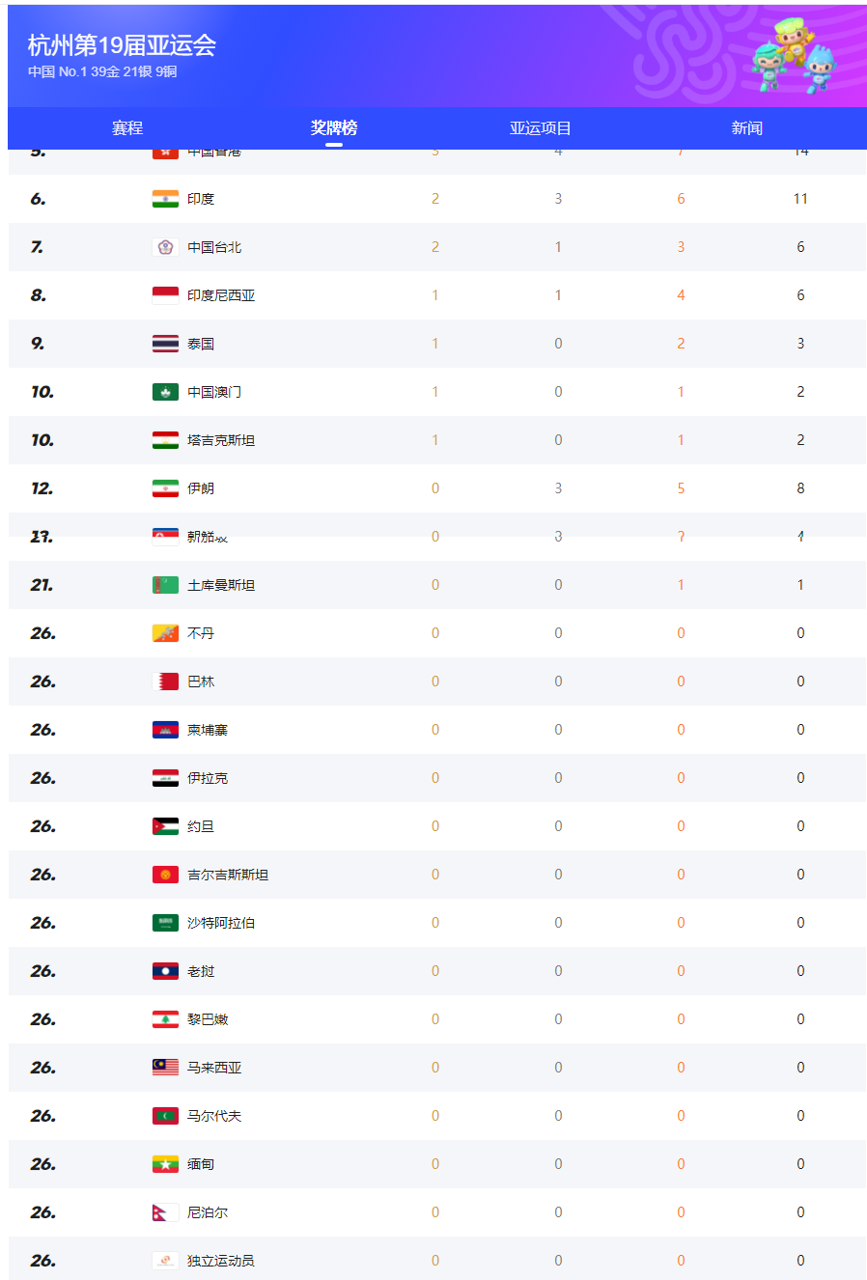
Task: Click the 独立运动员 row name
Action: 221,1261
